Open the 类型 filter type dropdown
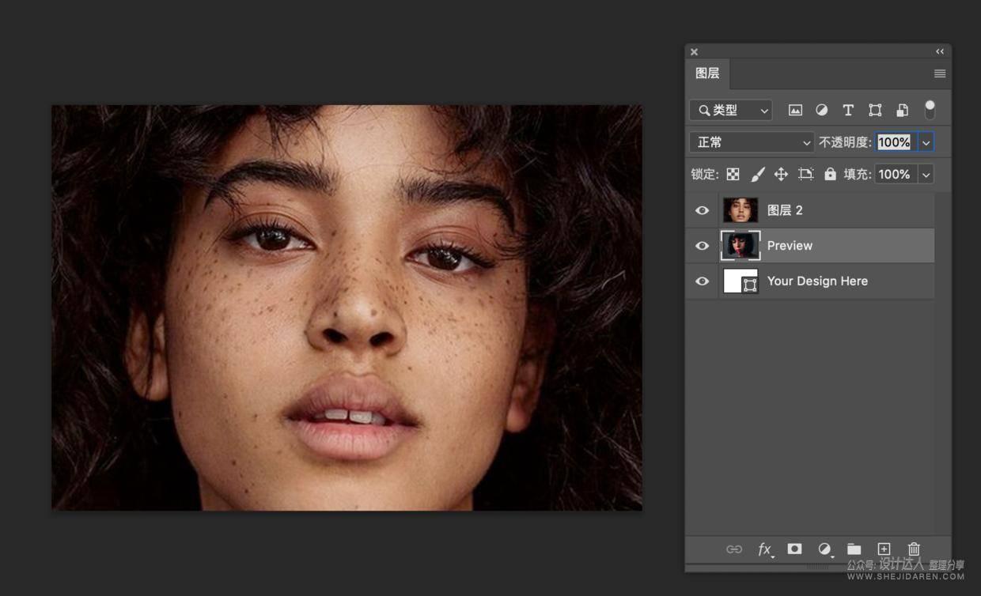Image resolution: width=981 pixels, height=596 pixels. pos(730,111)
